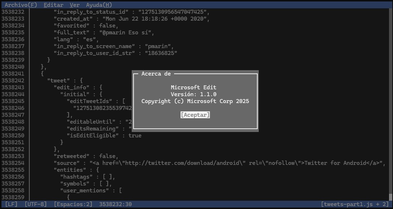Click the "symbols" key
The height and width of the screenshot is (209, 393).
tap(75, 184)
